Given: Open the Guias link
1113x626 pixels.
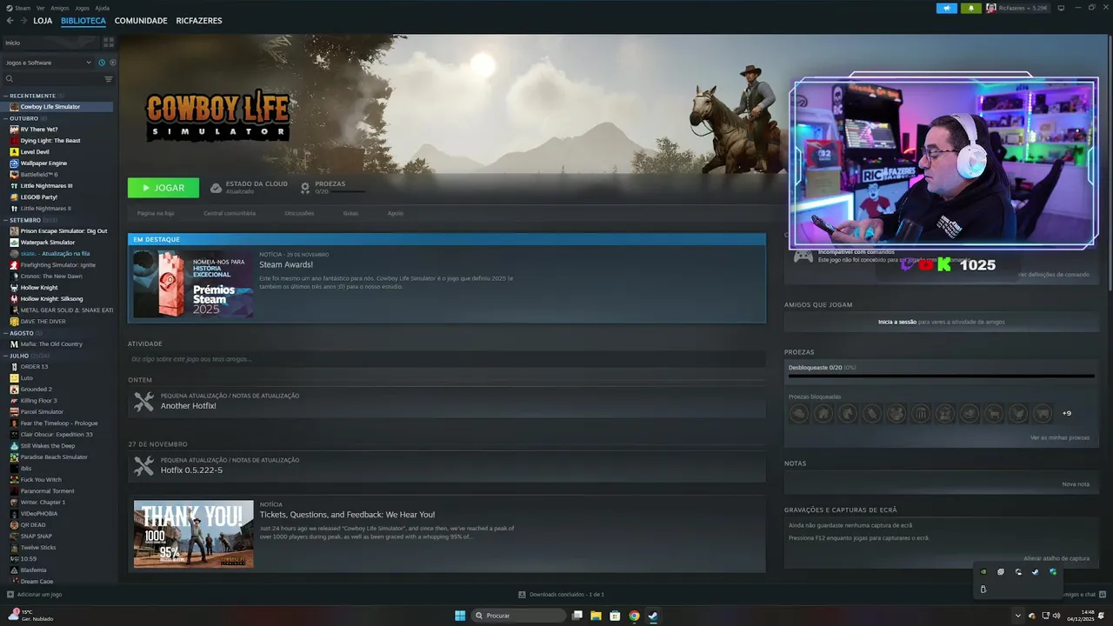Looking at the screenshot, I should [x=350, y=213].
